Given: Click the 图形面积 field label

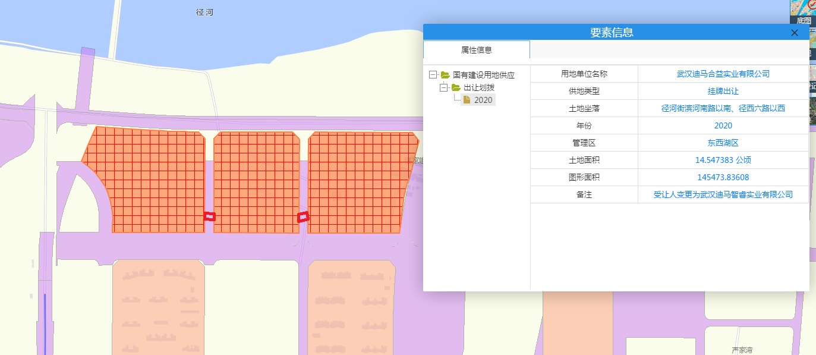Looking at the screenshot, I should tap(584, 177).
